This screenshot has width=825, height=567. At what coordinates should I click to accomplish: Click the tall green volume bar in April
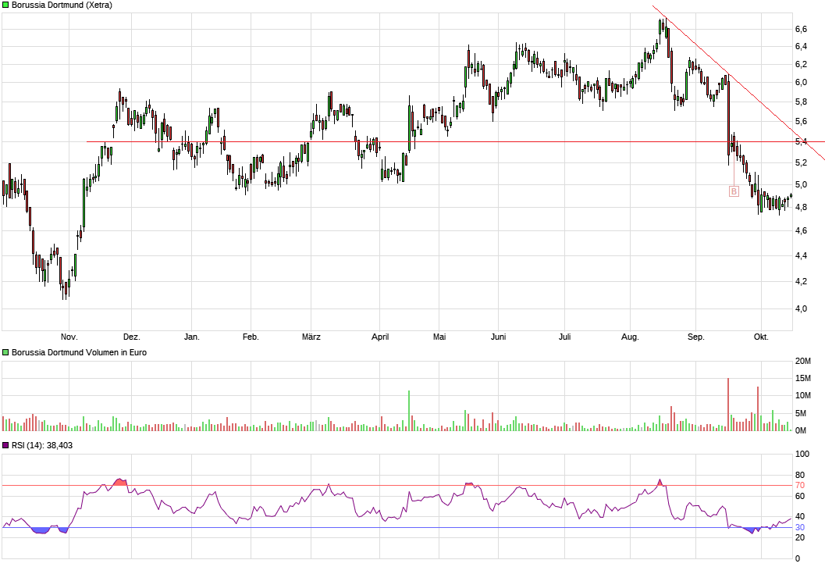pos(409,411)
